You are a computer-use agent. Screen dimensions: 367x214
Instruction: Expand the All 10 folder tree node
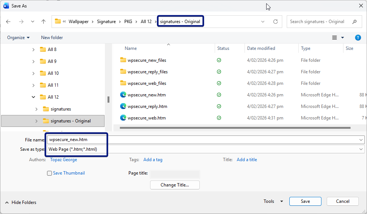(x=34, y=73)
